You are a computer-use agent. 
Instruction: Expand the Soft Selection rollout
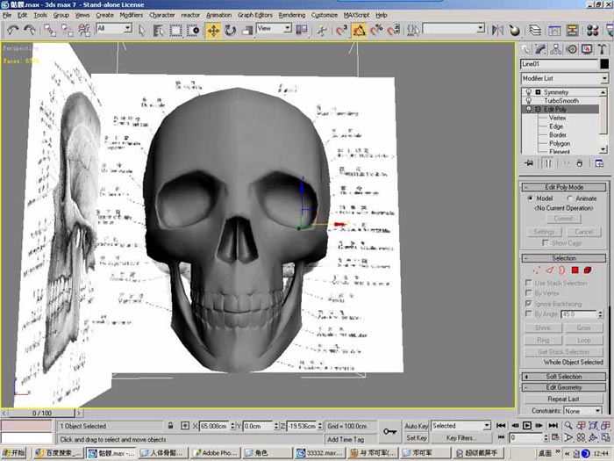click(564, 377)
